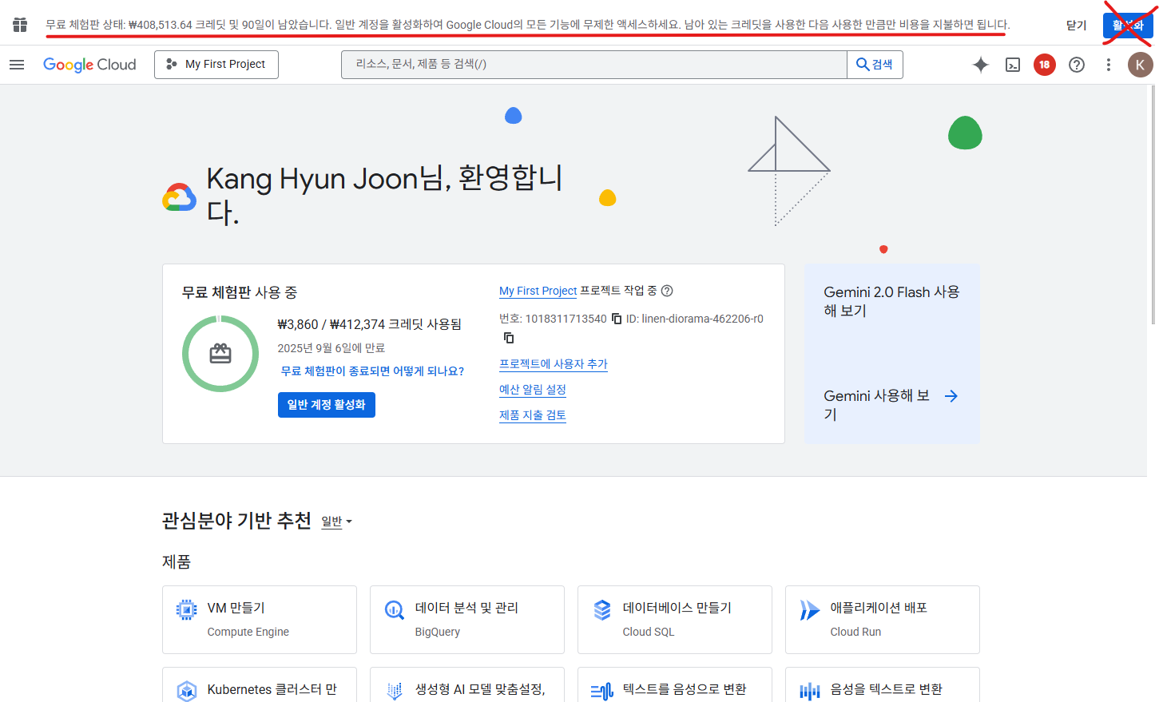
Task: Click the 텍스트를 음성으로 변환 icon
Action: 601,691
